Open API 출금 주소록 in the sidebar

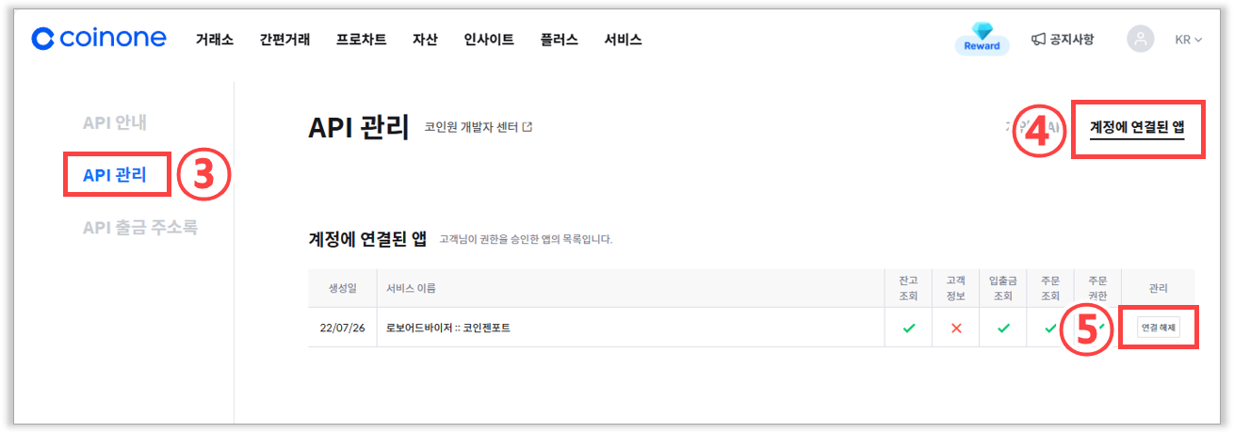click(140, 227)
